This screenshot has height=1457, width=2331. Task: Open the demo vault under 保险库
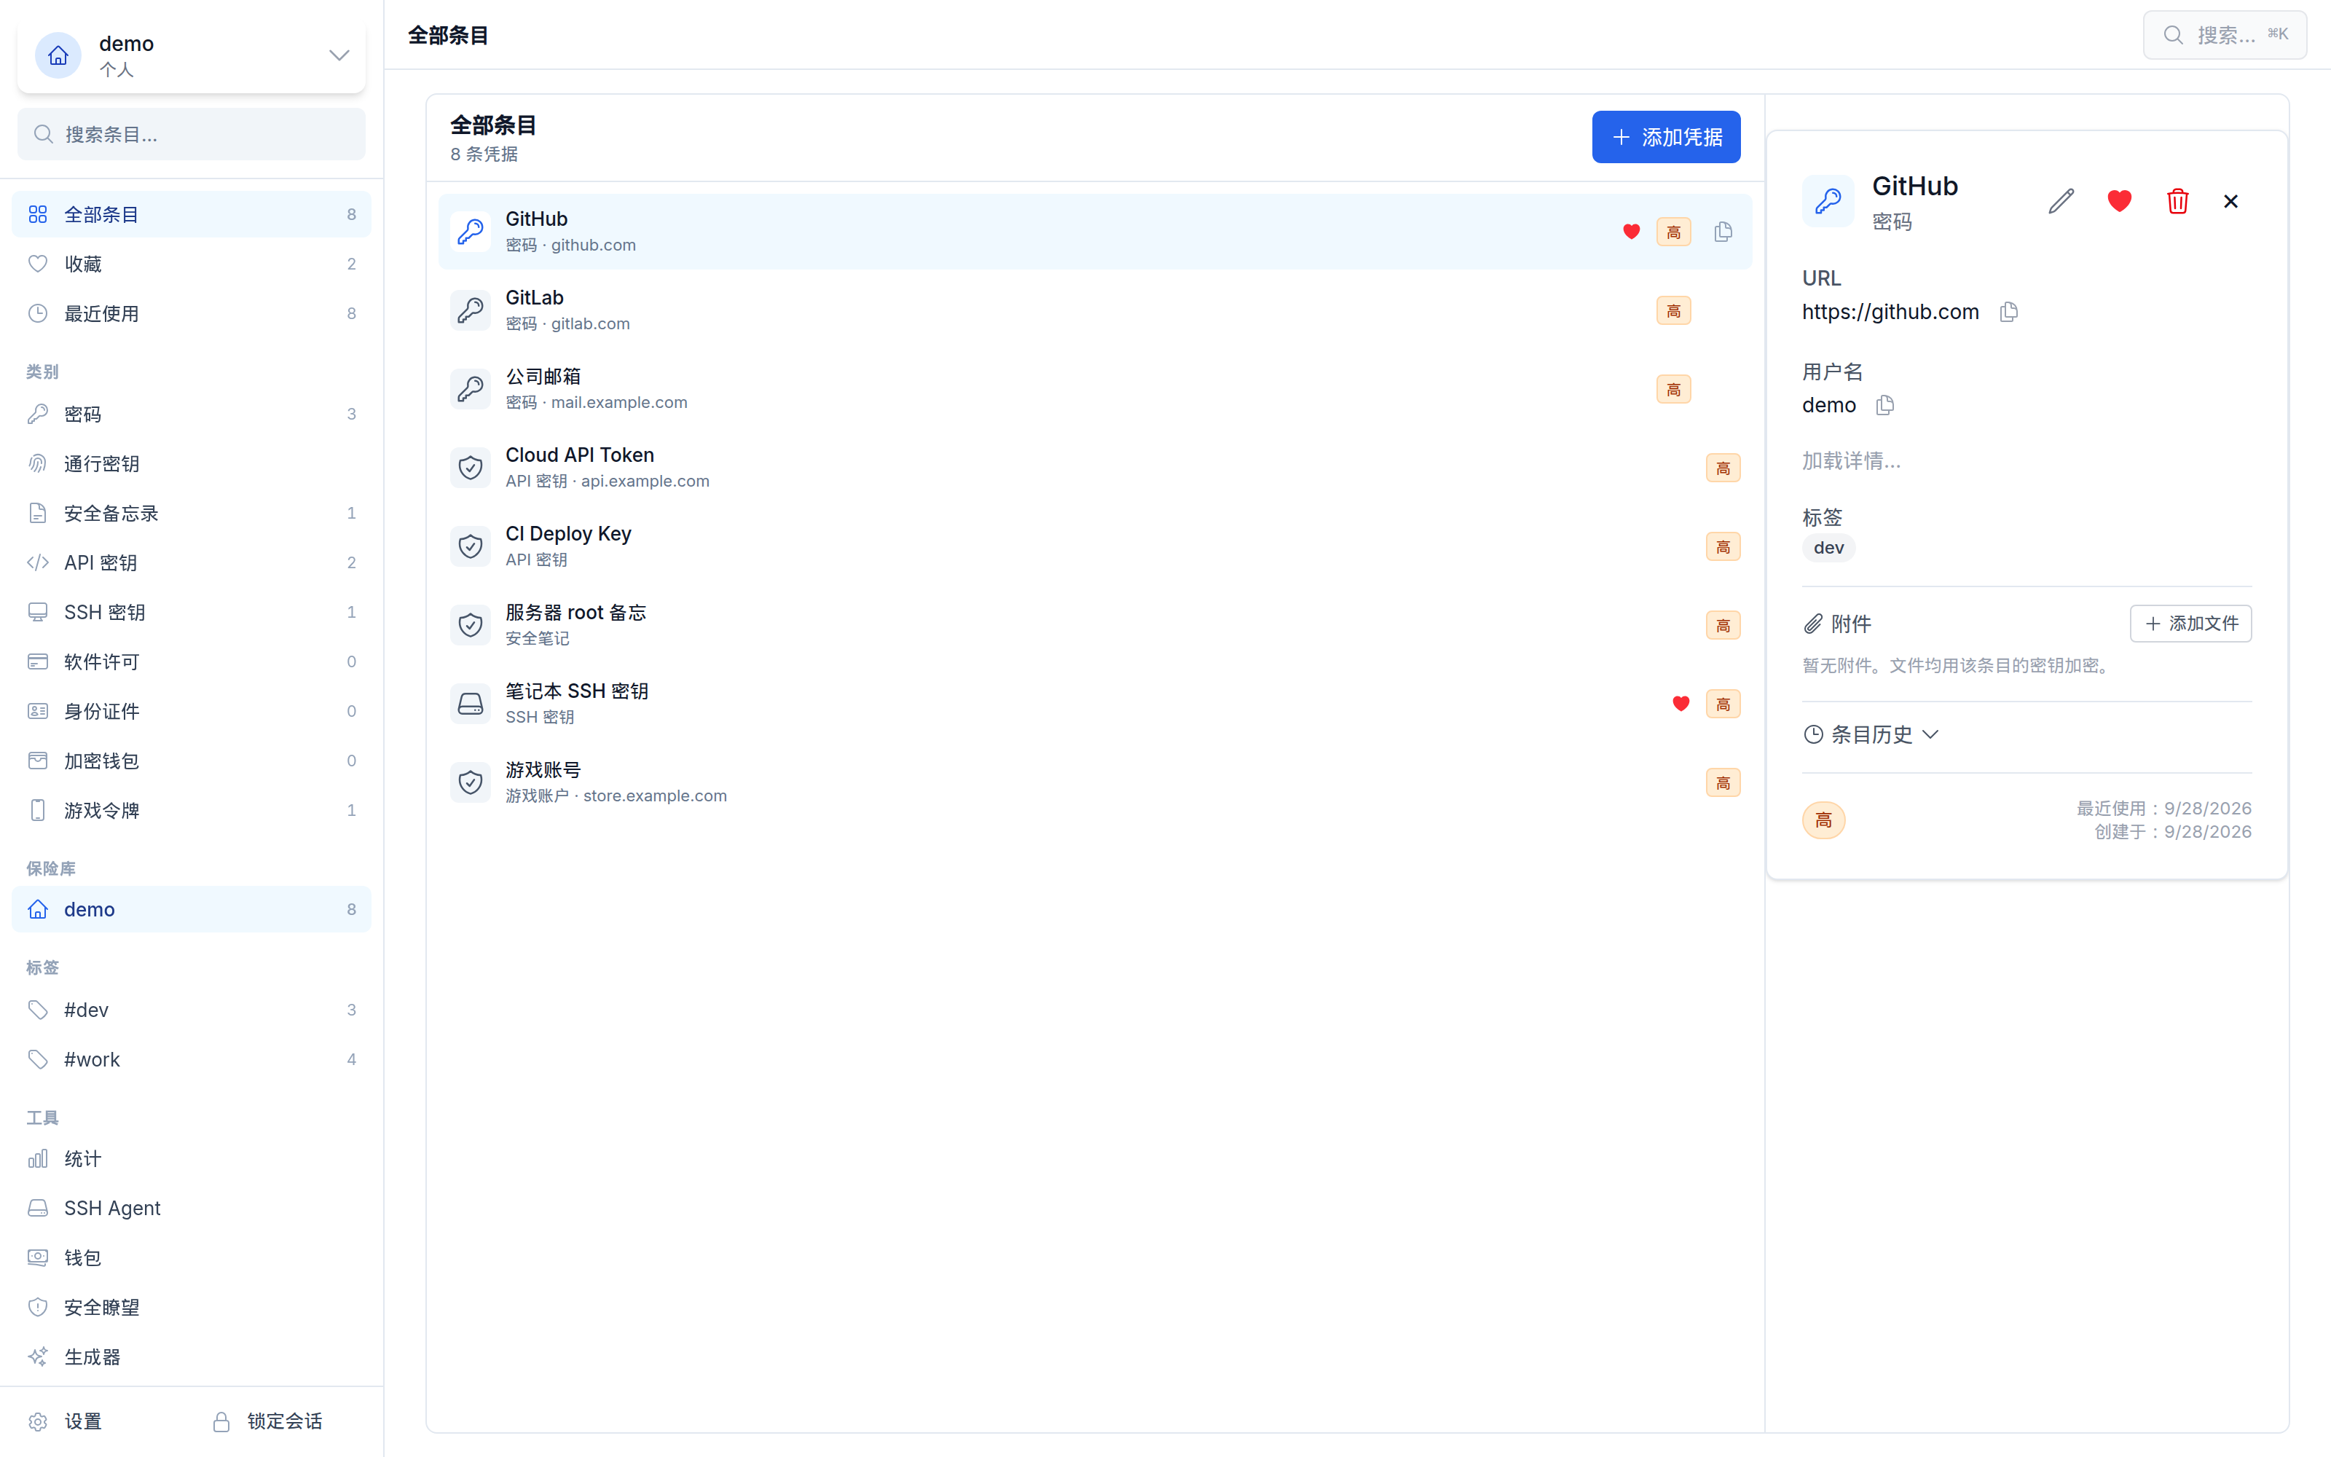coord(191,910)
